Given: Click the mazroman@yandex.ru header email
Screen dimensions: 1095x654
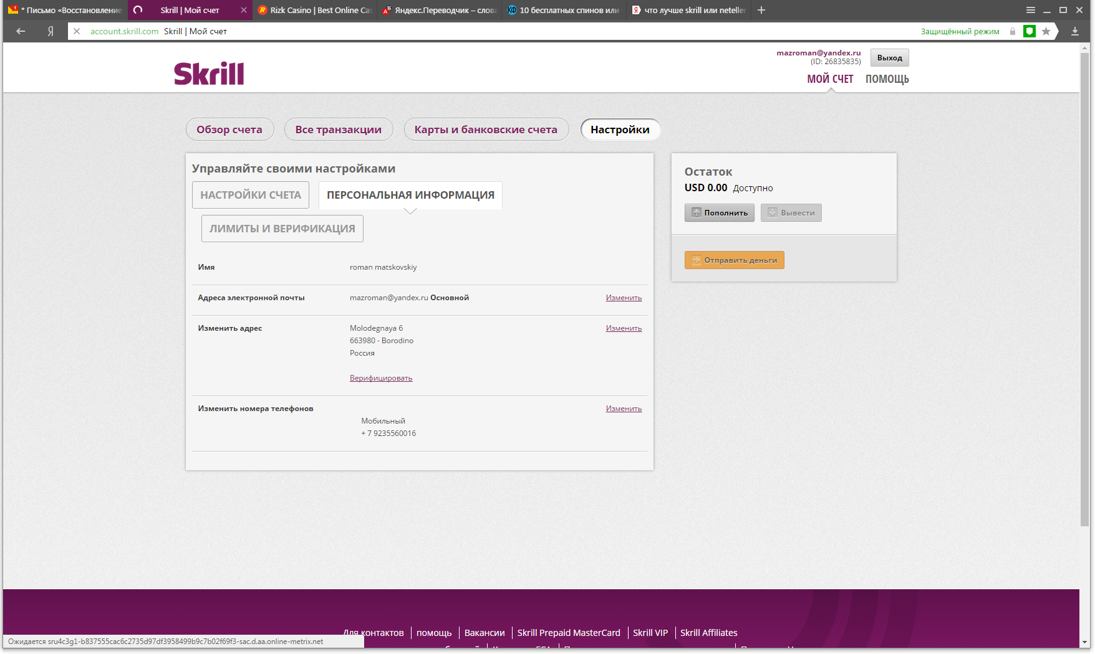Looking at the screenshot, I should [x=818, y=53].
